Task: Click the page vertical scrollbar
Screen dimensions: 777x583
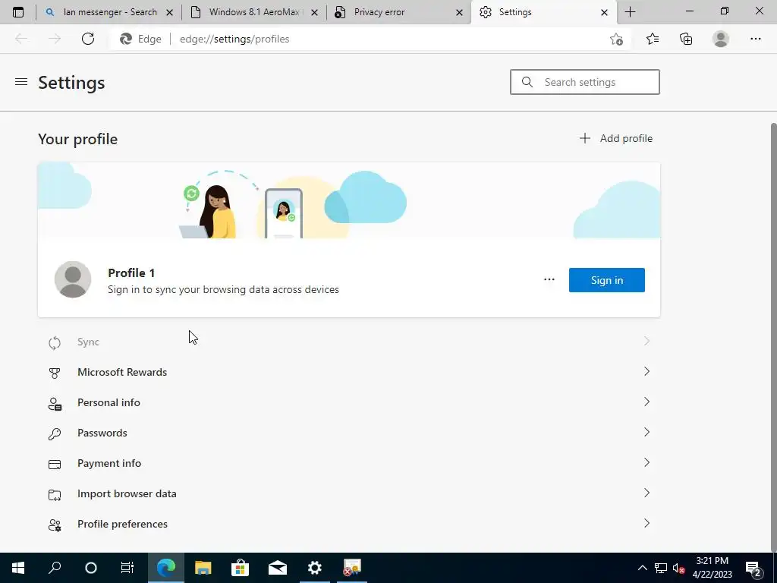Action: (x=773, y=337)
